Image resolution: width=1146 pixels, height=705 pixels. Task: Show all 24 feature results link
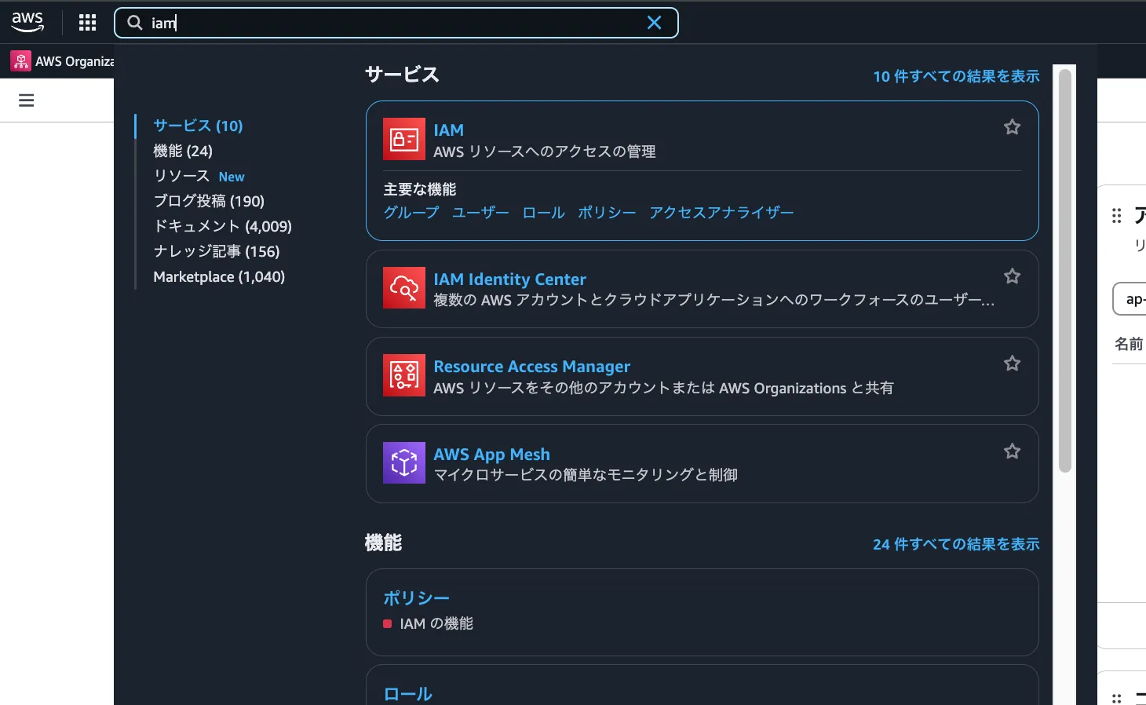point(956,544)
